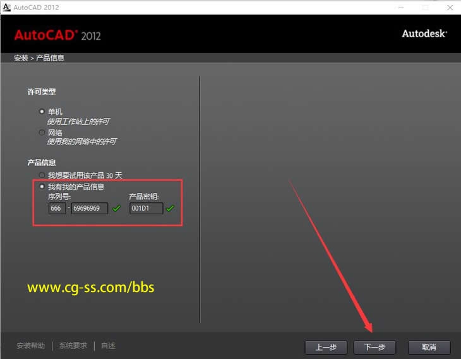This screenshot has width=461, height=359.
Task: Go back with the 上一步 button
Action: pos(326,348)
